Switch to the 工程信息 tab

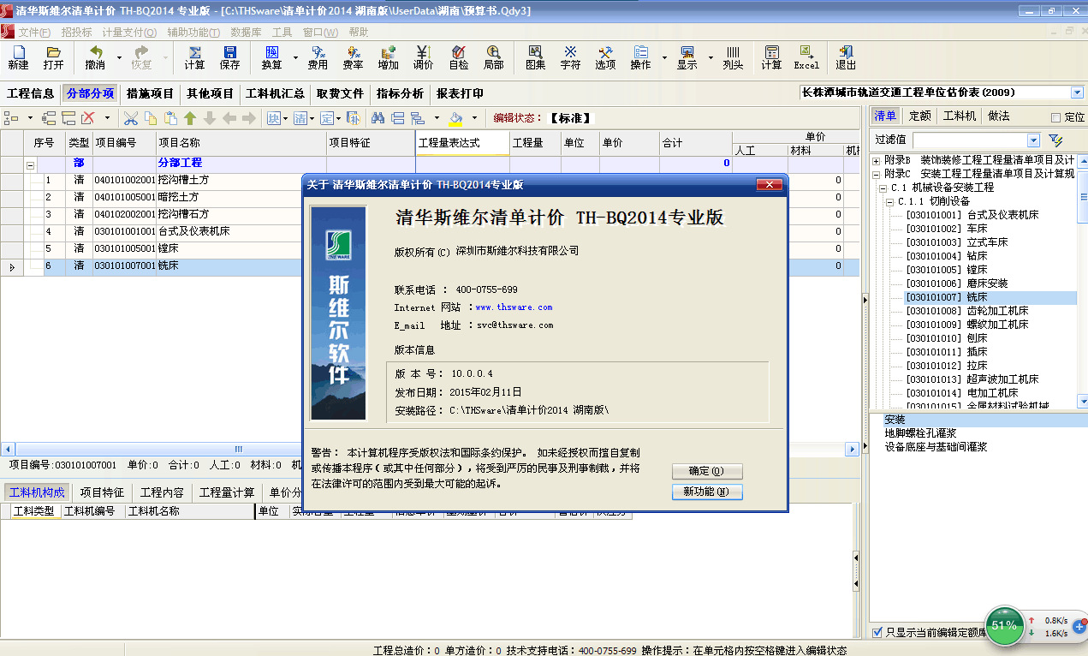(x=31, y=93)
